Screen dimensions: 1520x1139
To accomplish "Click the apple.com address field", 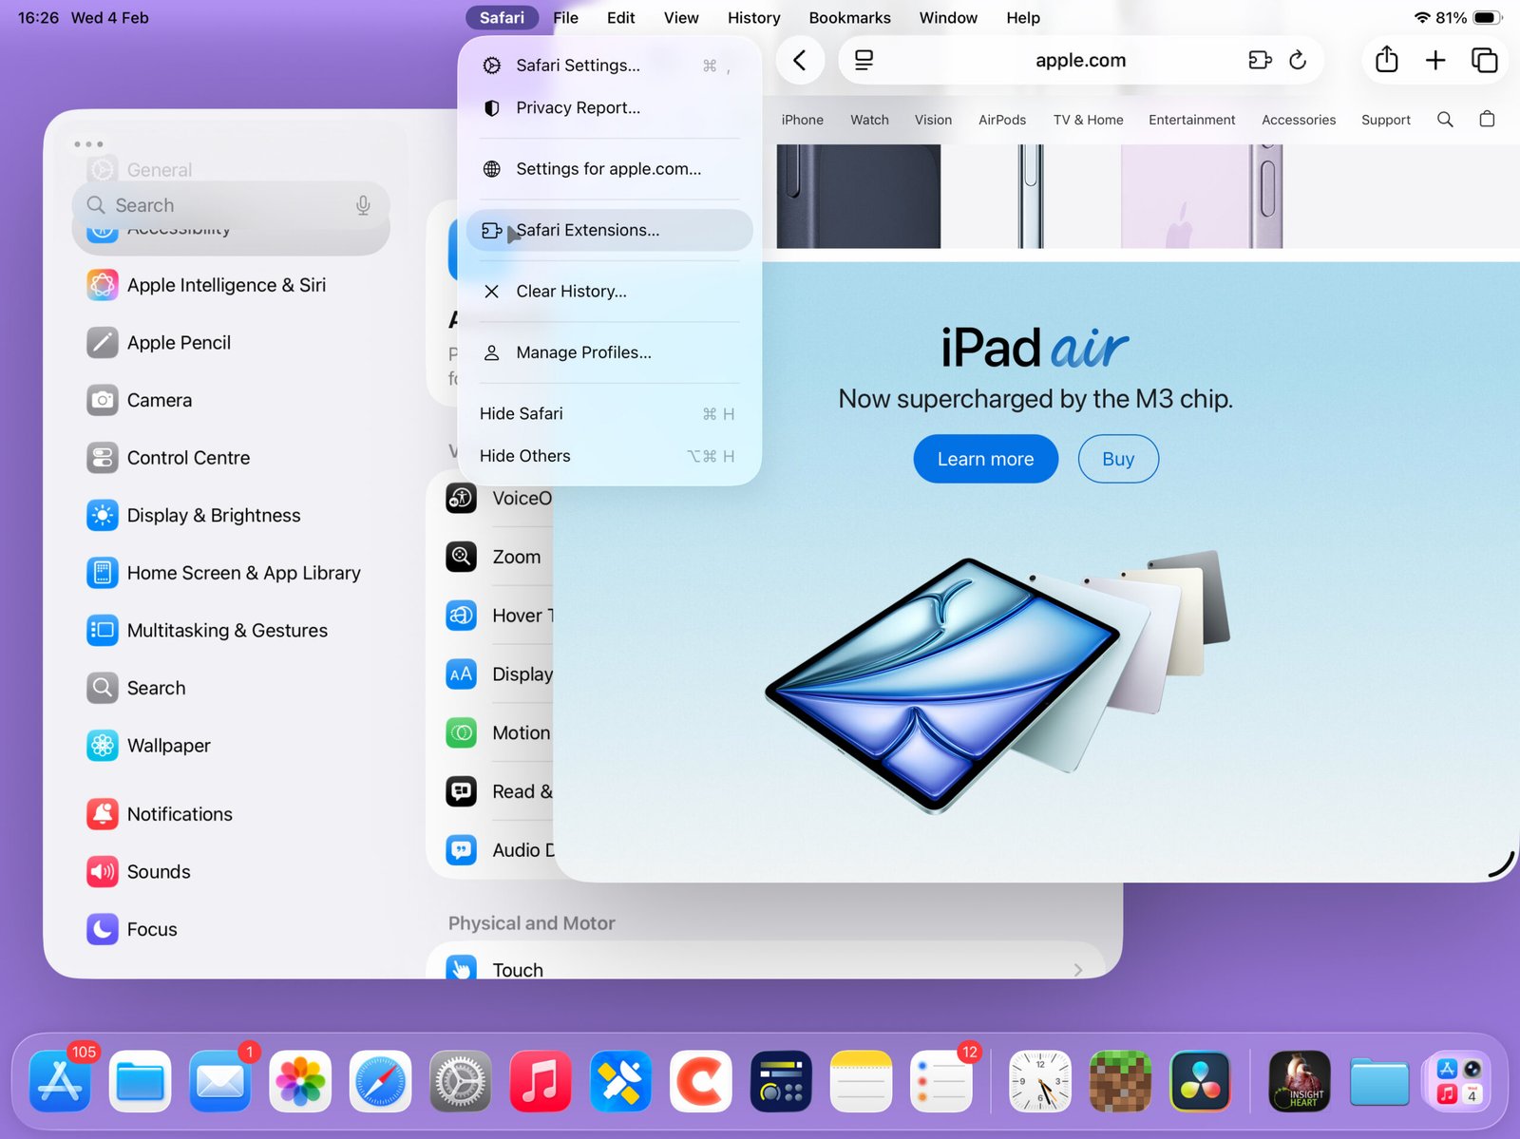I will (1080, 61).
